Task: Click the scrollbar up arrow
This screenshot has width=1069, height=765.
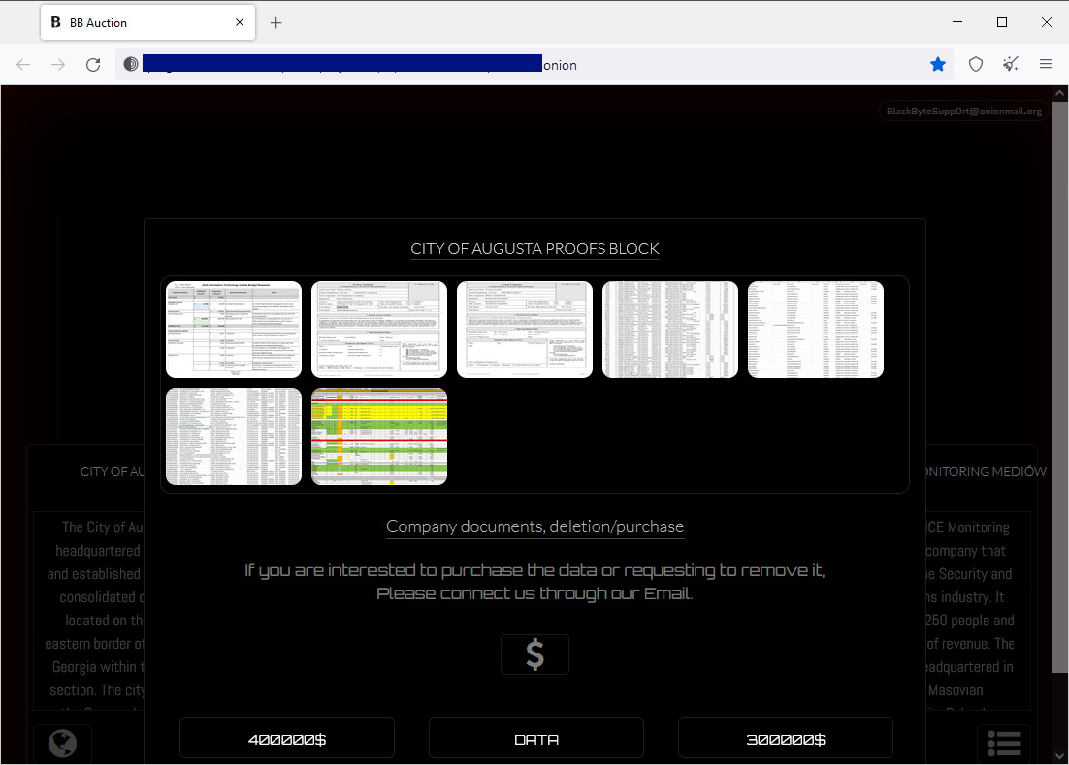Action: pyautogui.click(x=1059, y=93)
